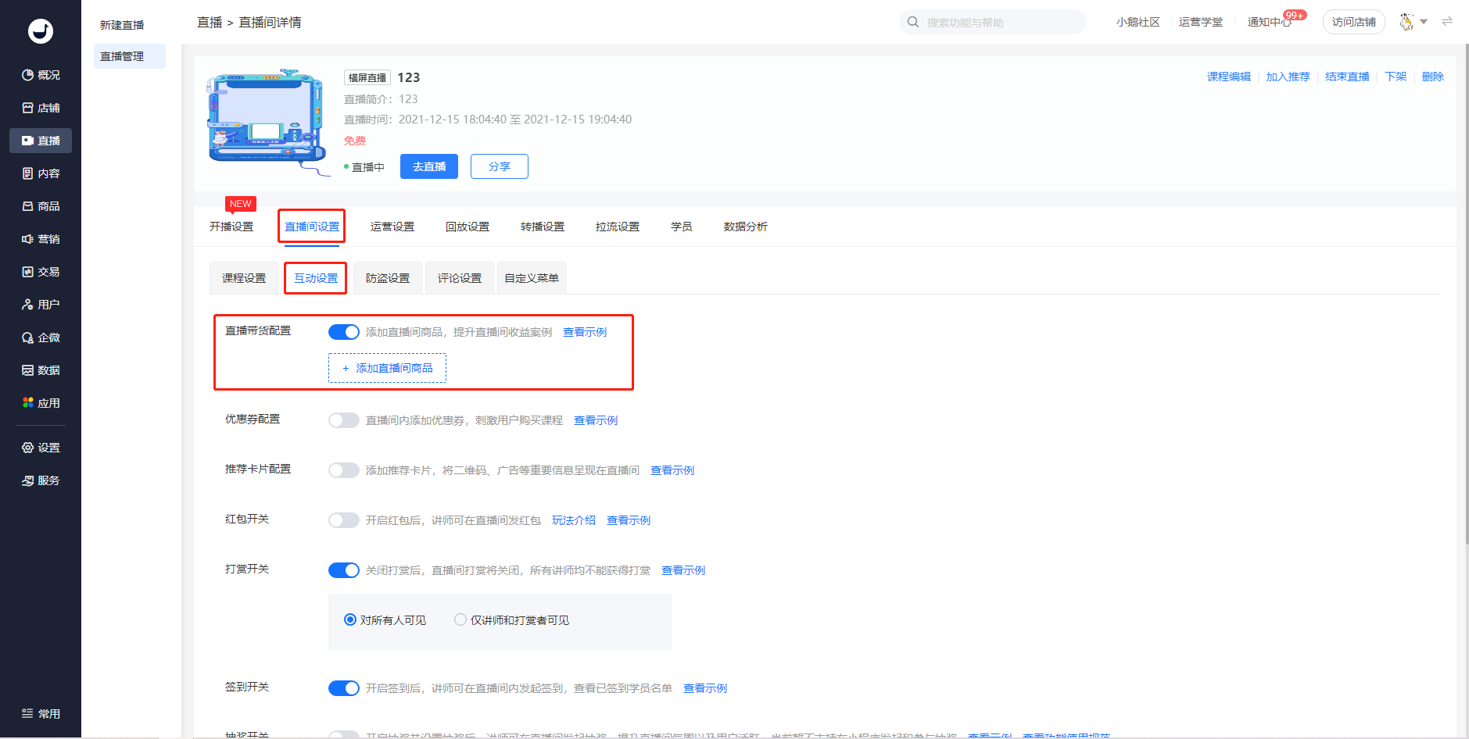Switch to the 防盗设置 sub-tab

point(388,278)
